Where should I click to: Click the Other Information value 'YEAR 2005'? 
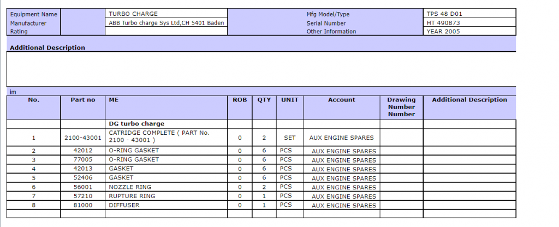point(469,32)
